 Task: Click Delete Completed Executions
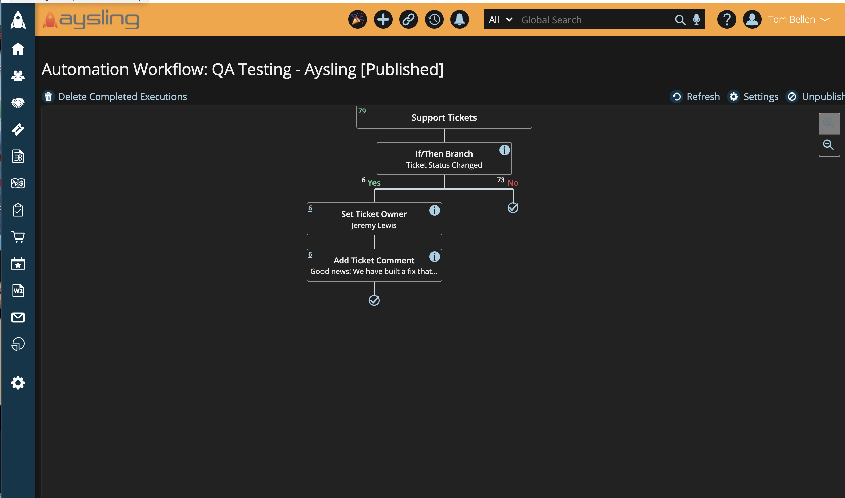pyautogui.click(x=114, y=96)
